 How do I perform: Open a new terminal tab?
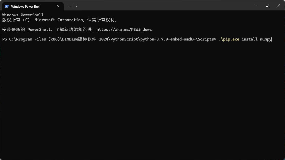click(x=69, y=6)
